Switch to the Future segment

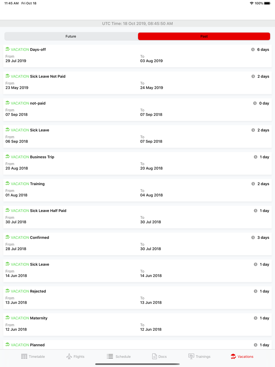[x=71, y=36]
